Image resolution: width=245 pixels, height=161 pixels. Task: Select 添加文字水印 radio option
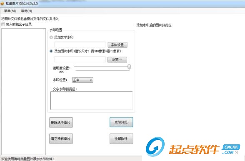coord(51,37)
